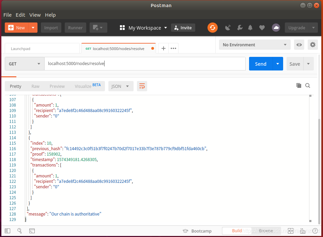Open the File menu

pos(7,15)
